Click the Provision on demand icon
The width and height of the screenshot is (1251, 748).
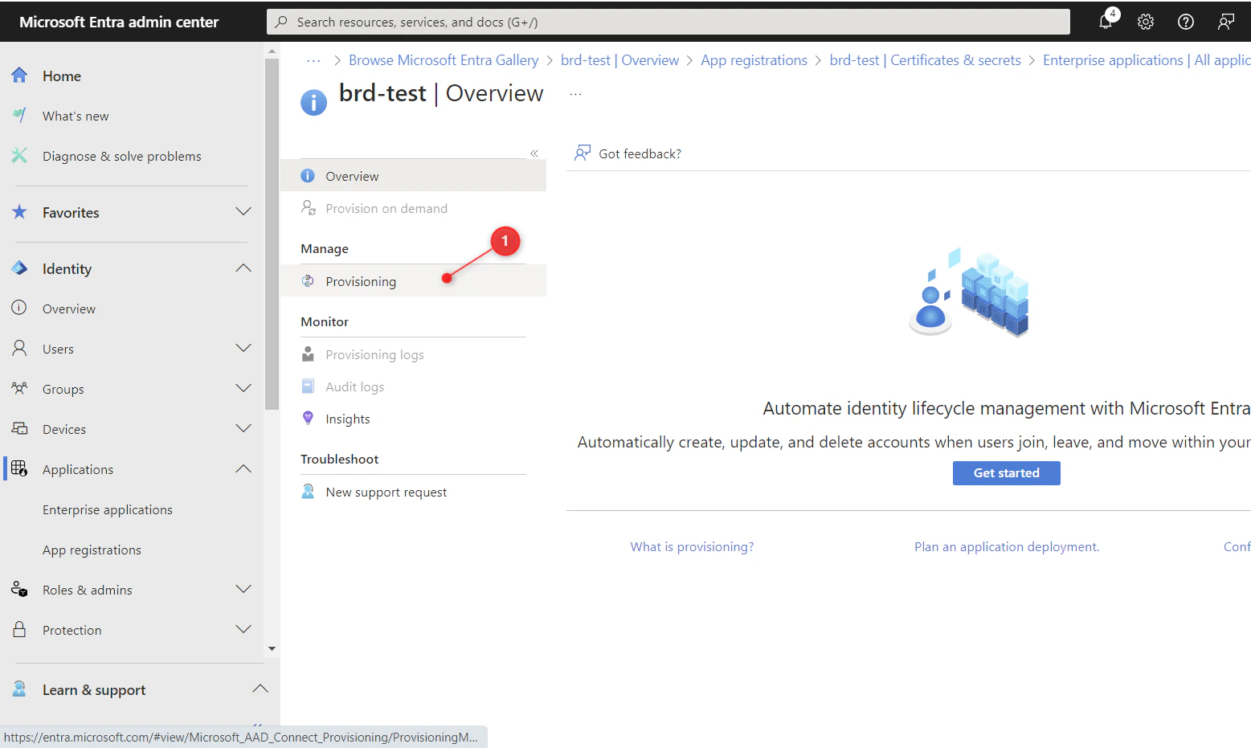click(308, 208)
